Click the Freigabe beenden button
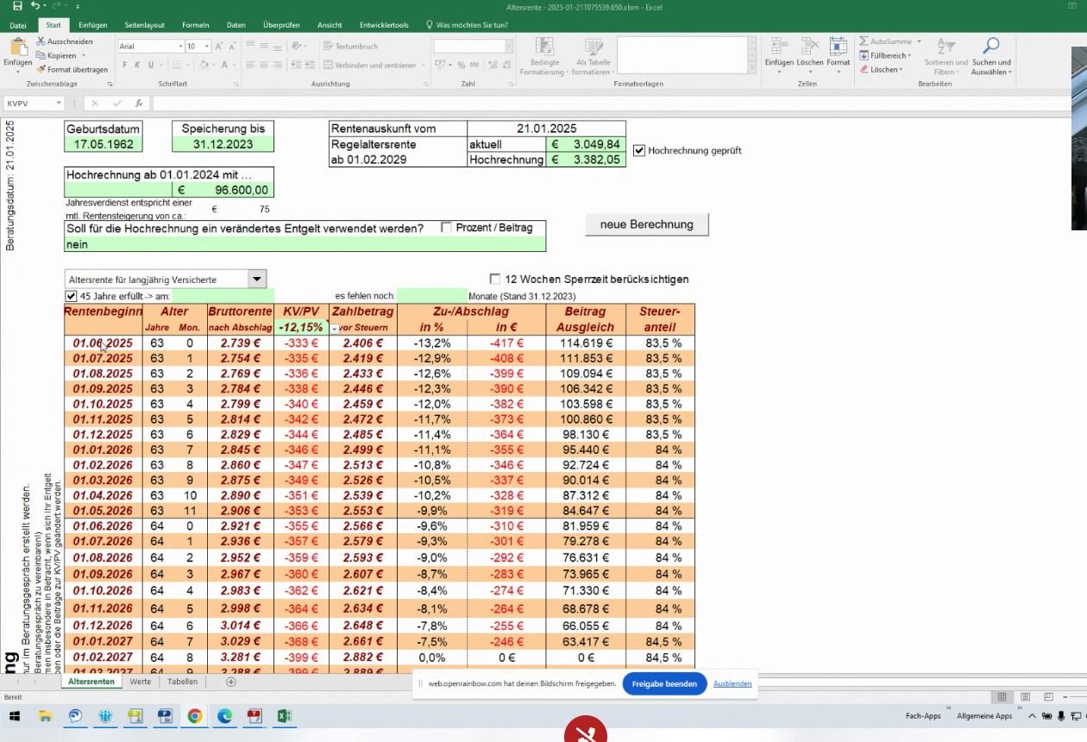Viewport: 1087px width, 742px height. pos(664,683)
